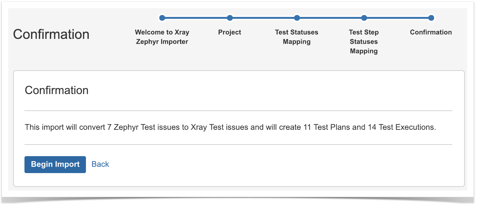Click the progress dot above Welcome to Xray
Image resolution: width=478 pixels, height=206 pixels.
click(x=162, y=18)
